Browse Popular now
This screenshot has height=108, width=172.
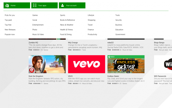pos(10,34)
